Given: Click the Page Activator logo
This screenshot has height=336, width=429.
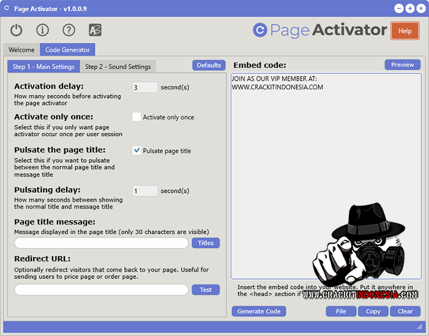Looking at the screenshot, I should click(x=319, y=30).
